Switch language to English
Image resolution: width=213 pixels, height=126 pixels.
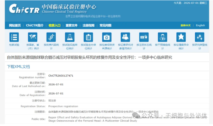pyautogui.click(x=200, y=26)
